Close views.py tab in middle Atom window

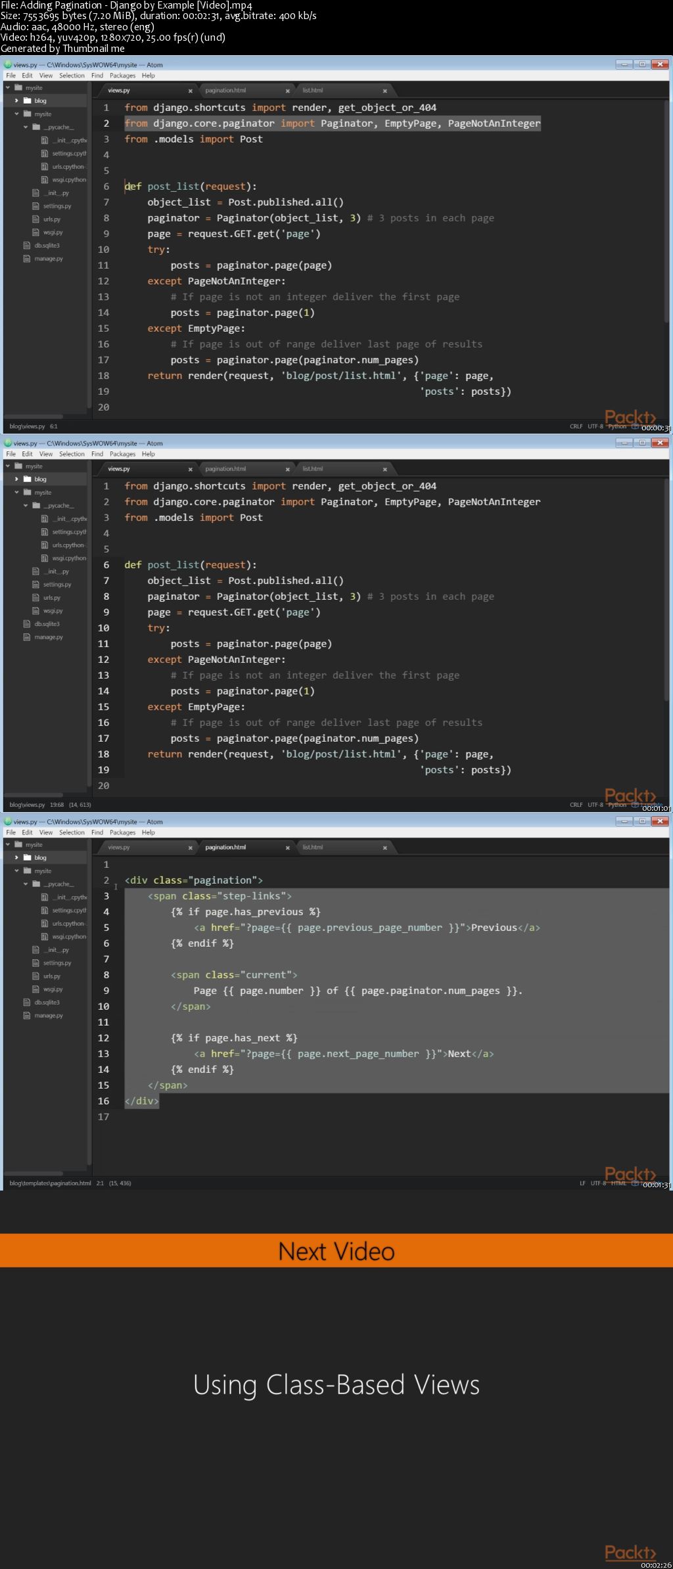[191, 469]
